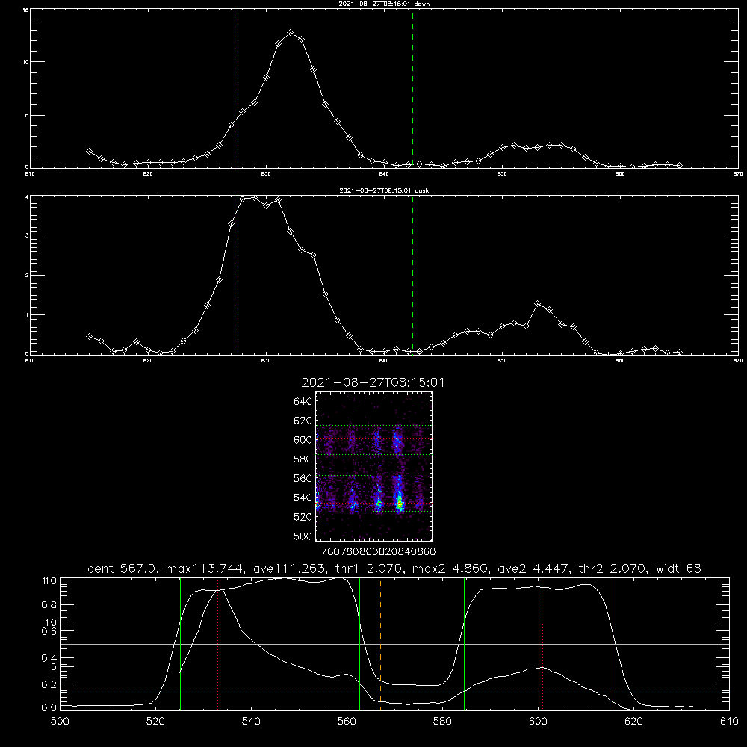The width and height of the screenshot is (747, 747).
Task: Click the 0.0 label on the bottom plot y-axis
Action: [x=49, y=708]
